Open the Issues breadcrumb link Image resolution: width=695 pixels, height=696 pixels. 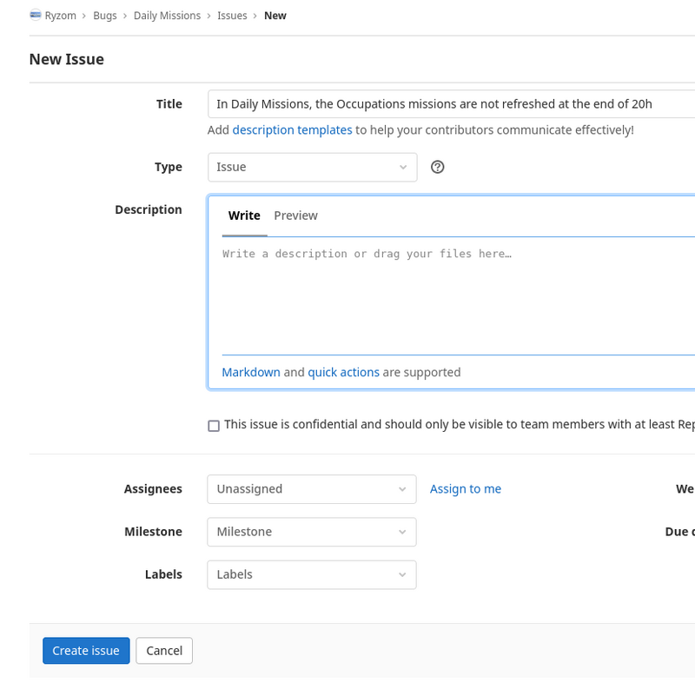[x=232, y=16]
